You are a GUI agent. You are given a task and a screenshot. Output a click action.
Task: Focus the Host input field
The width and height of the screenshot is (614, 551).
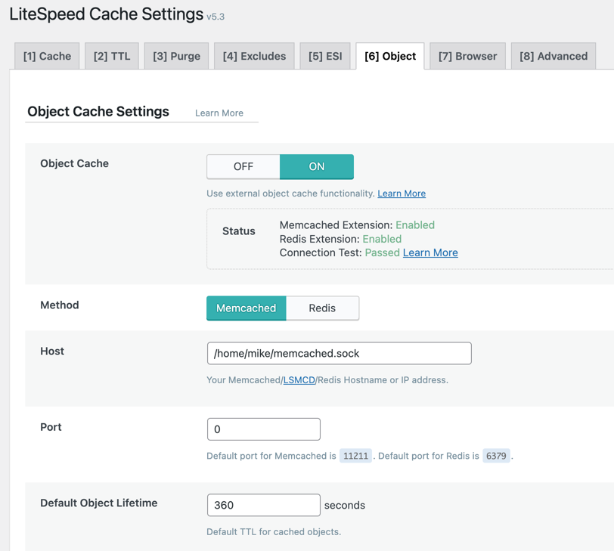339,354
